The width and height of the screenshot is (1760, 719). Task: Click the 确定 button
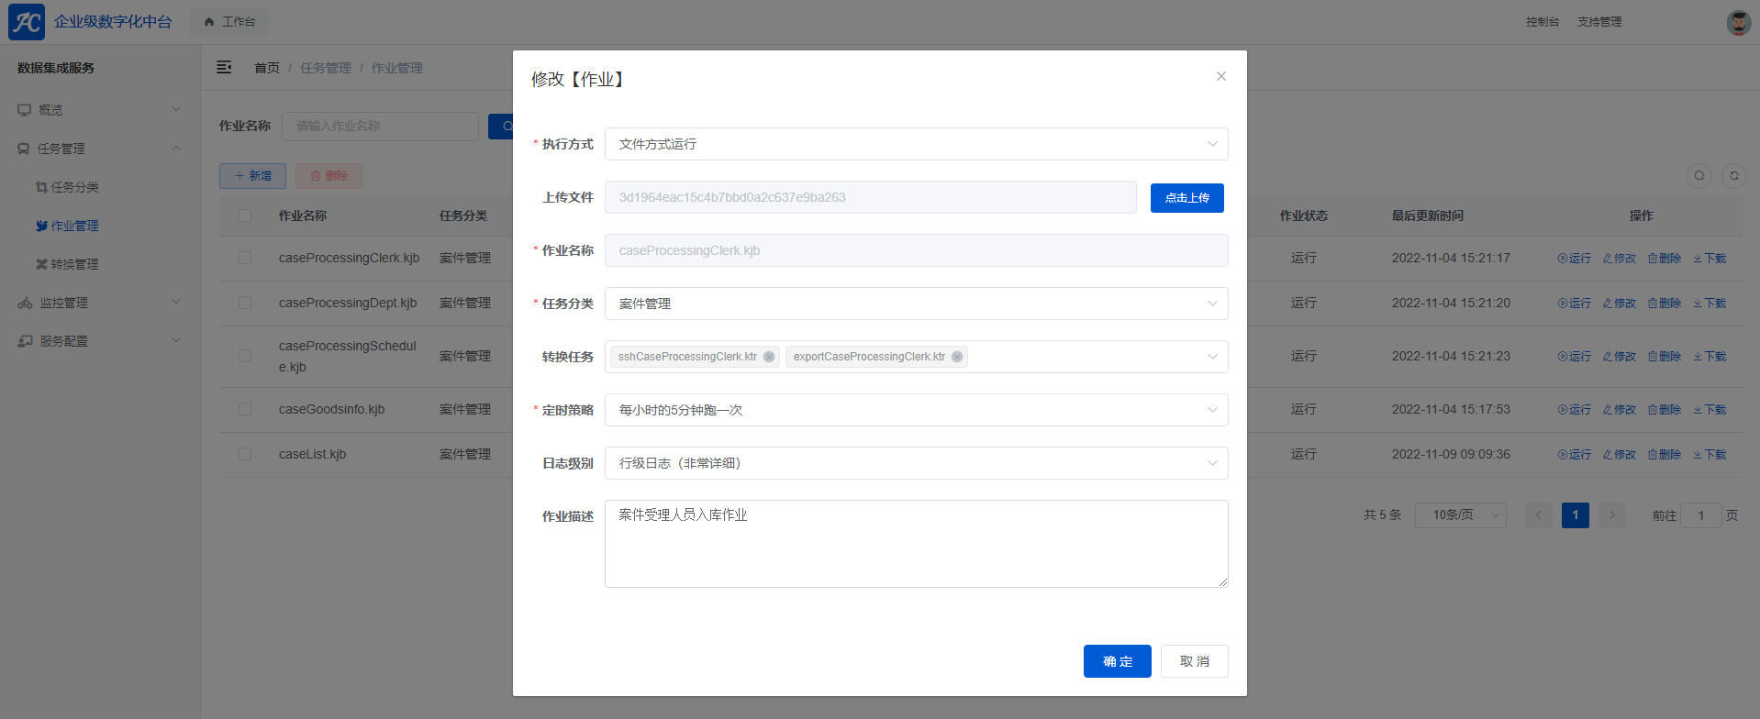[1117, 661]
